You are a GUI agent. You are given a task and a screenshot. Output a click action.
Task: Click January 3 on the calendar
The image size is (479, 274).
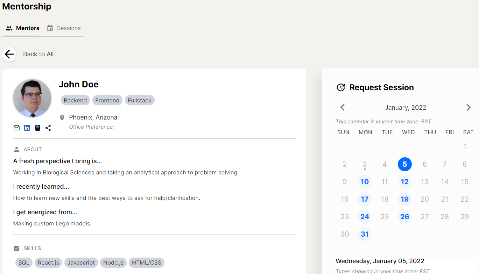point(365,164)
